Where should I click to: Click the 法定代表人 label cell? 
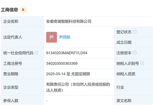(x=23, y=37)
